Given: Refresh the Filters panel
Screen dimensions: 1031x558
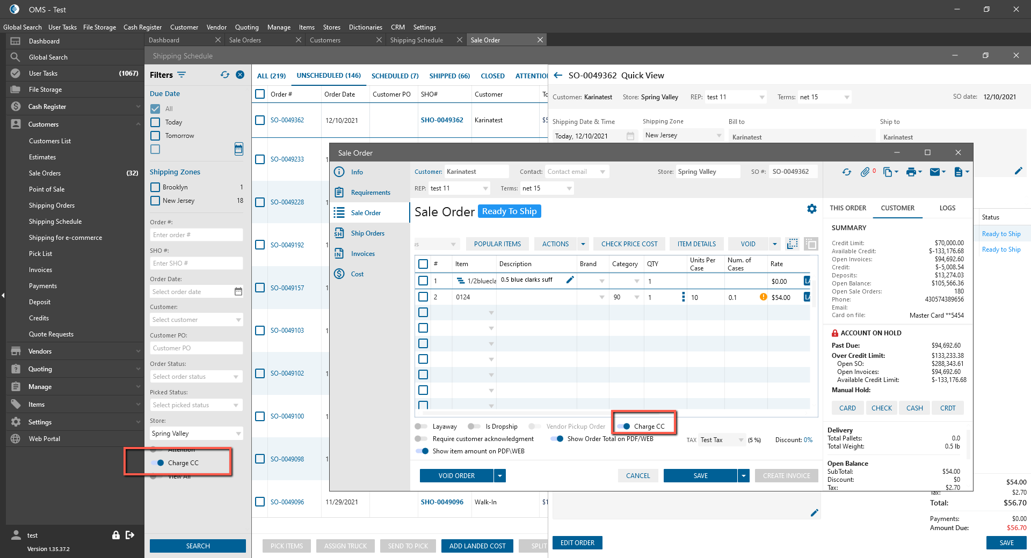Looking at the screenshot, I should [225, 75].
